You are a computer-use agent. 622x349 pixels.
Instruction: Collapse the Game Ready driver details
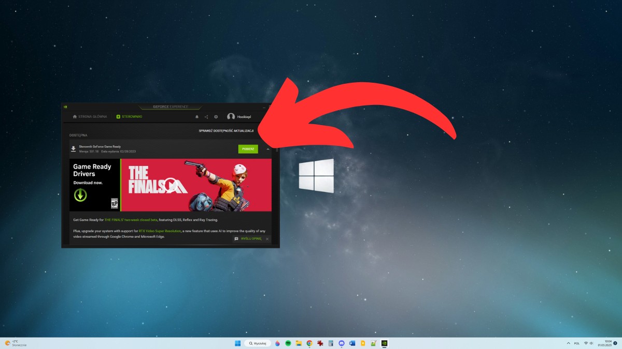tap(268, 149)
